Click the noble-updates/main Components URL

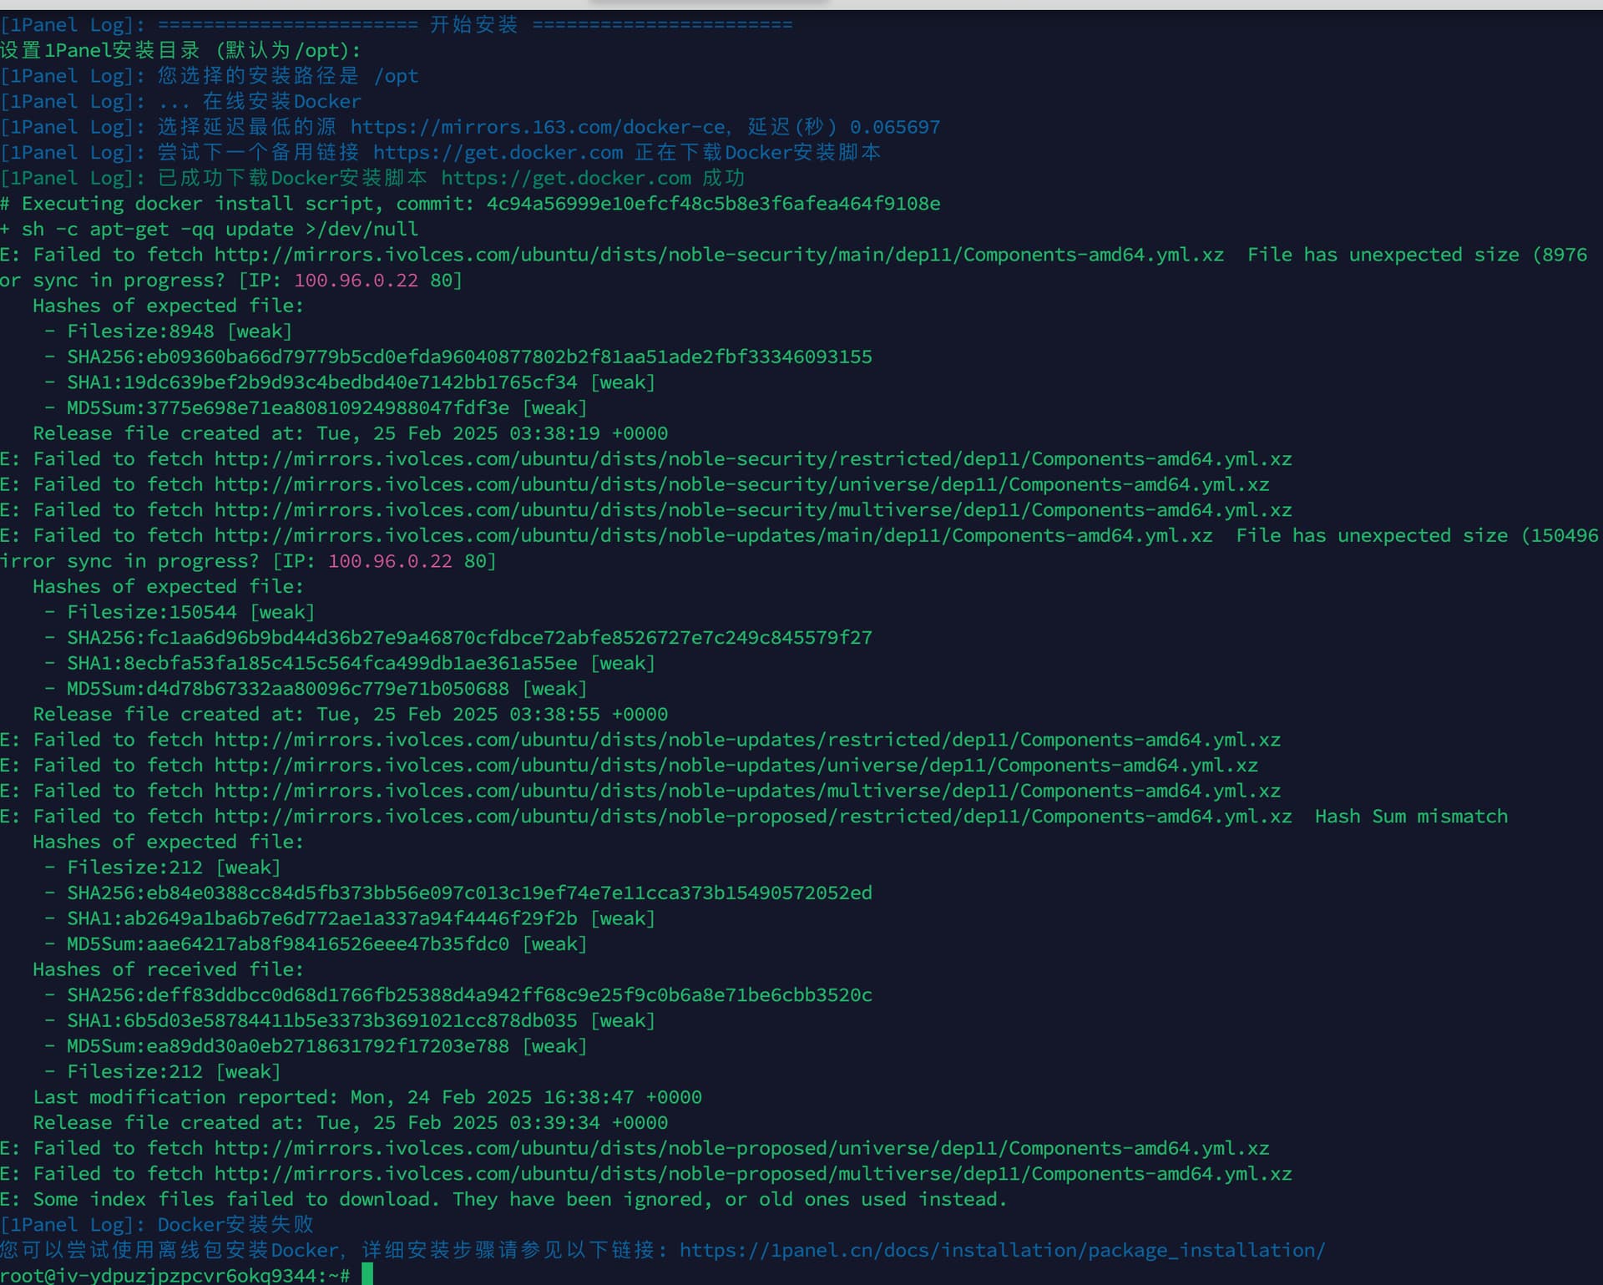tap(713, 535)
